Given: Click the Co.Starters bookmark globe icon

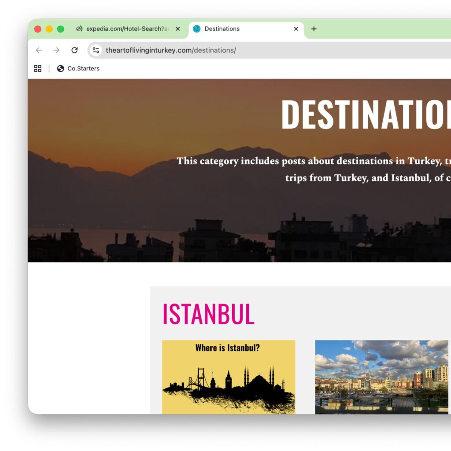Looking at the screenshot, I should click(x=60, y=69).
